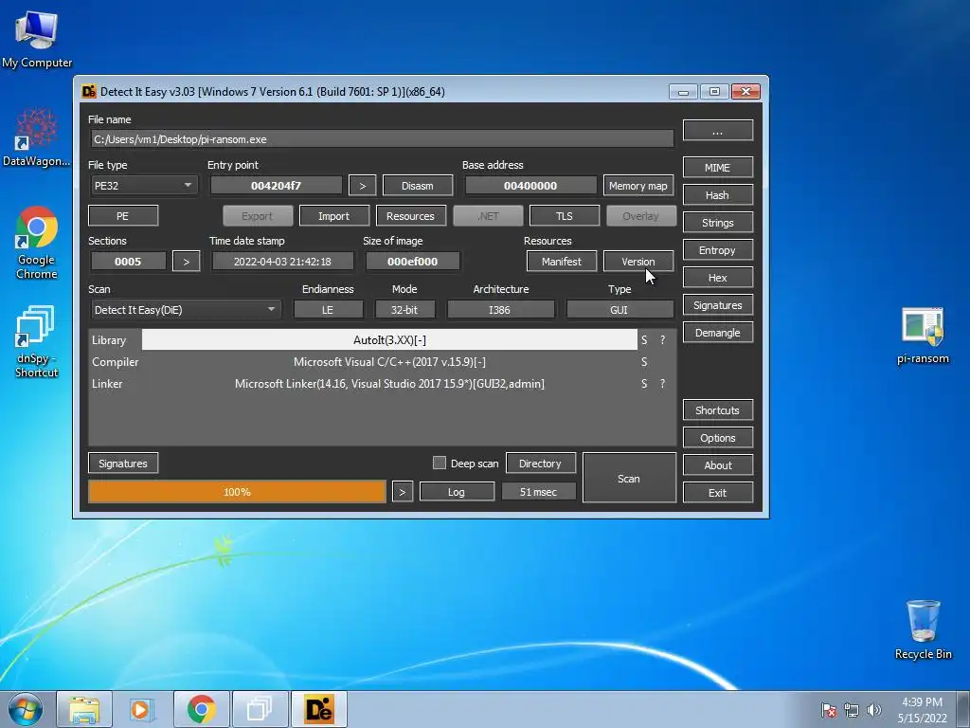Open the Hash tool
The width and height of the screenshot is (970, 728).
718,195
